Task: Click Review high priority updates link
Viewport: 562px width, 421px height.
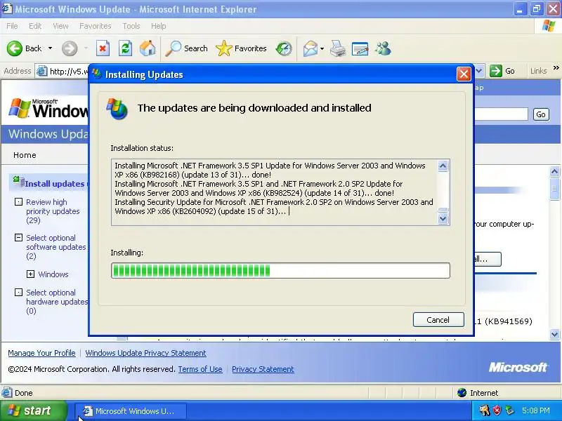Action: tap(53, 211)
